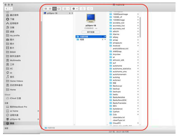179x136 pixels.
Task: Click the 断开连接 disconnect button
Action: (91, 32)
